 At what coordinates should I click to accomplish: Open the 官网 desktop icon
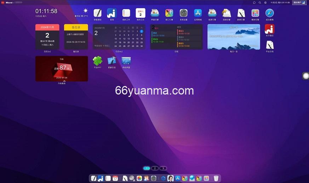pos(112,13)
